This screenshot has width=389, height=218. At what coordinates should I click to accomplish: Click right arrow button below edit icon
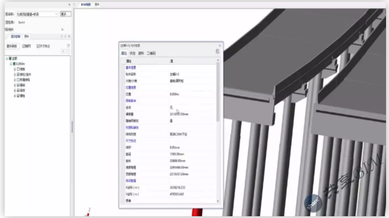pos(68,51)
